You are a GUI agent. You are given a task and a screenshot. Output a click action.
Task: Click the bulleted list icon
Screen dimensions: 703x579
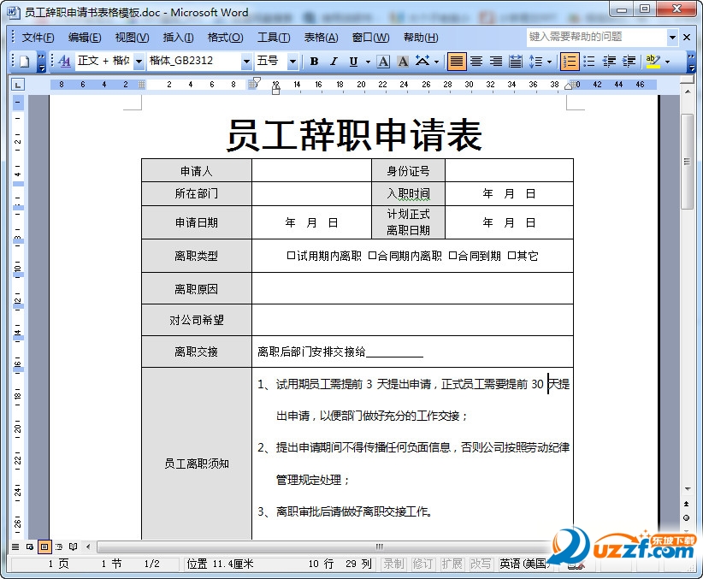click(x=589, y=62)
